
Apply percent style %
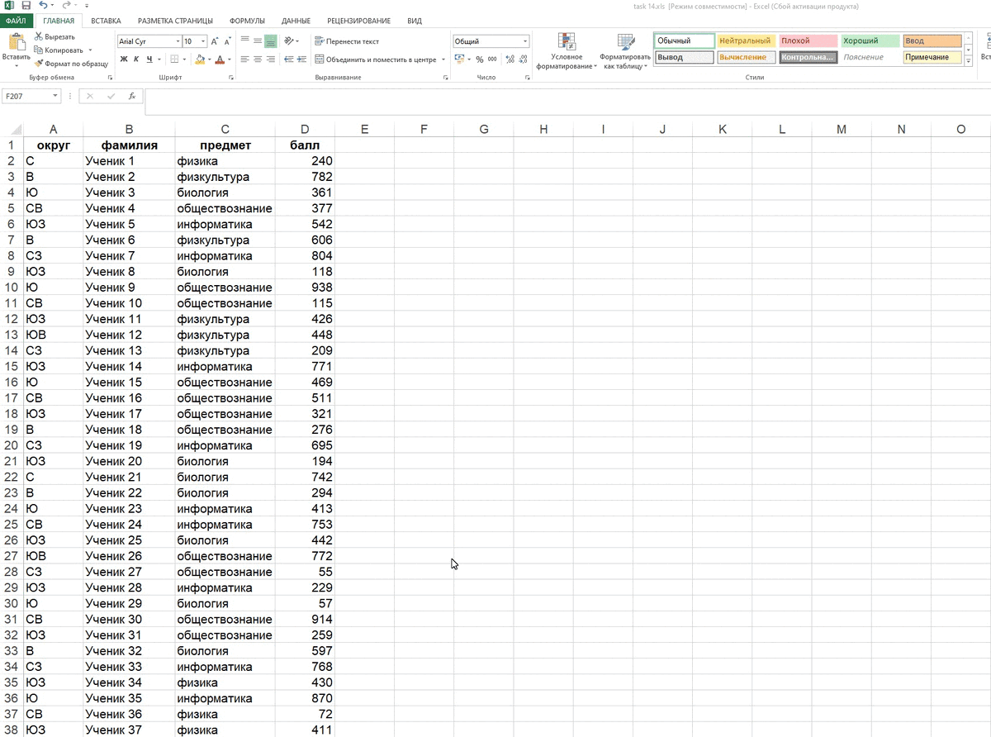[480, 59]
